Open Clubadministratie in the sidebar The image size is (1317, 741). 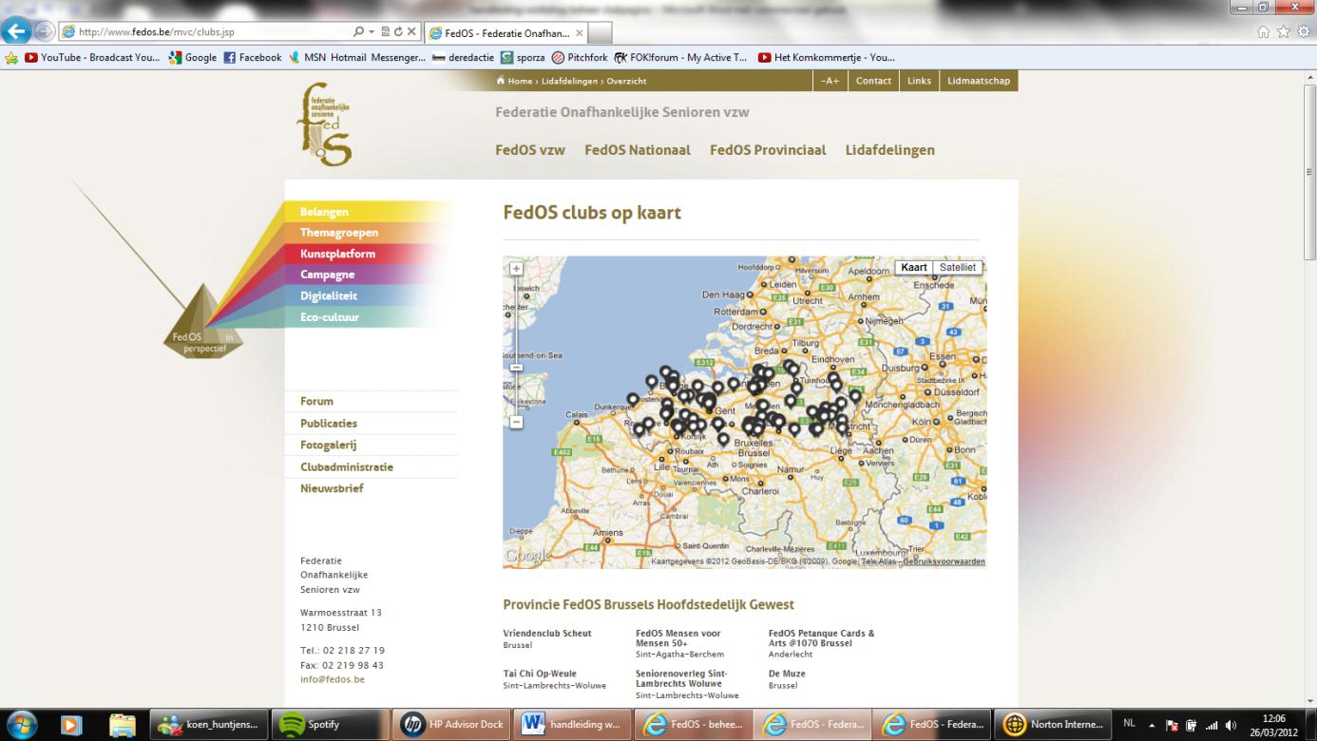click(347, 466)
